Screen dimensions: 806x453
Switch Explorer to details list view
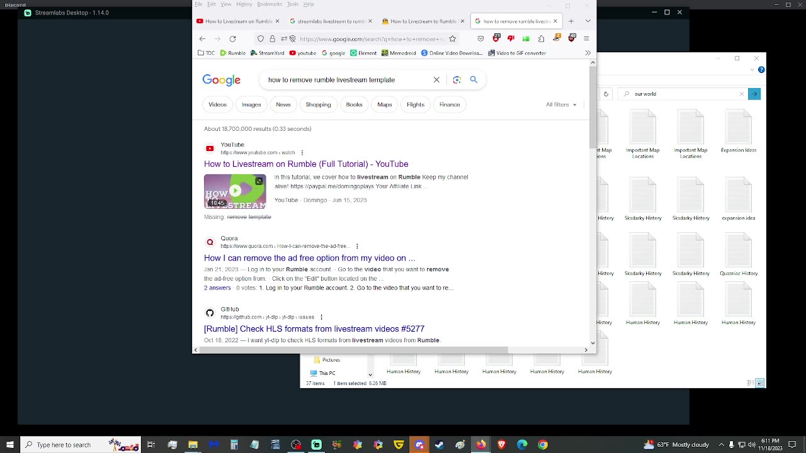[751, 383]
